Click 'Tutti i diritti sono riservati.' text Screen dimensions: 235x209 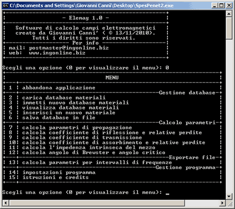pyautogui.click(x=84, y=38)
